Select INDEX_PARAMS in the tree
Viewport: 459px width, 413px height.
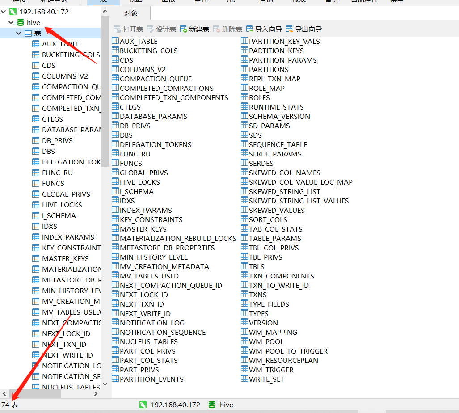click(x=68, y=237)
